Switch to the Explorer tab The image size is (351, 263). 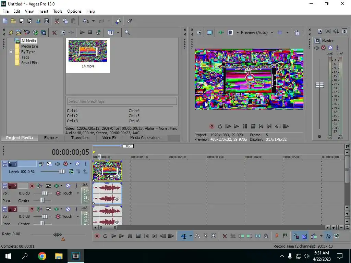coord(51,138)
